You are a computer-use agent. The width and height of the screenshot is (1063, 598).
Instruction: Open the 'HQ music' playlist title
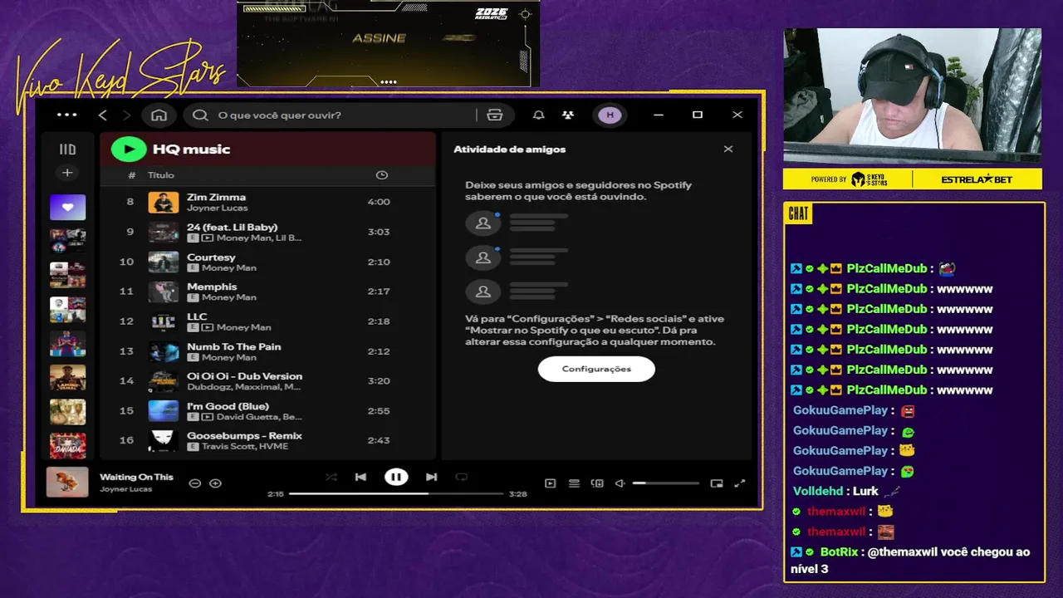191,149
